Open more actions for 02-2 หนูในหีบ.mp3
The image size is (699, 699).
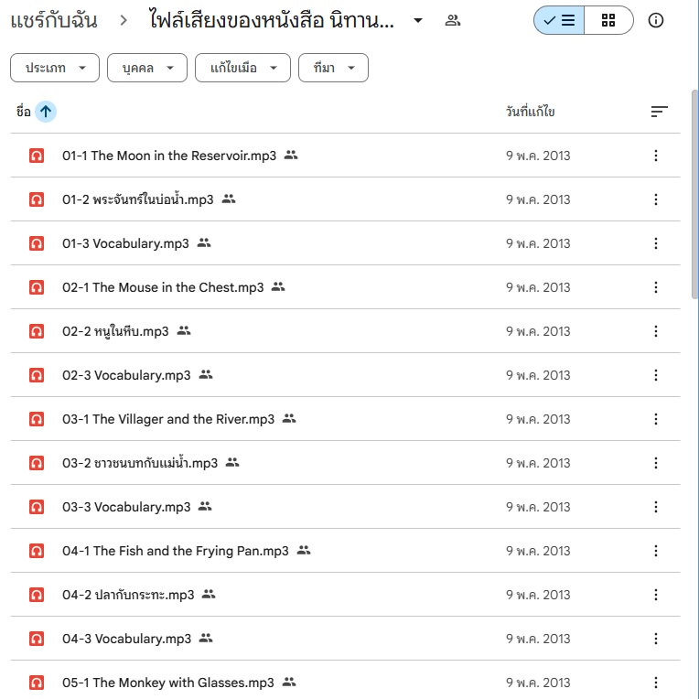pos(655,331)
